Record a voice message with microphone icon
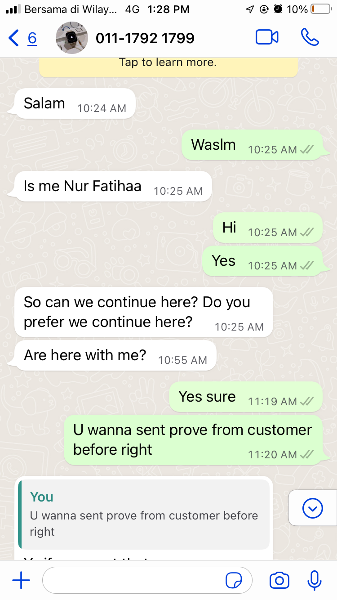 point(315,581)
